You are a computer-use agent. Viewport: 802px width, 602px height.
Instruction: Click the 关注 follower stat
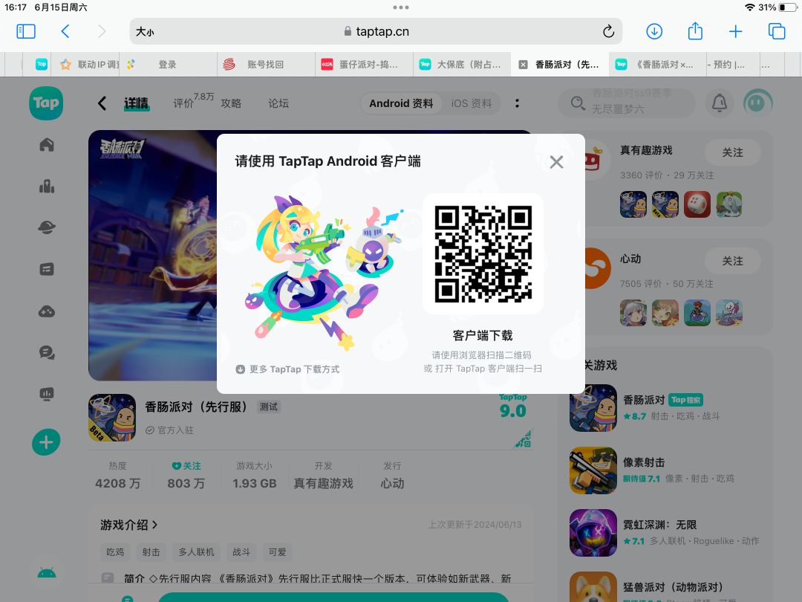(186, 475)
